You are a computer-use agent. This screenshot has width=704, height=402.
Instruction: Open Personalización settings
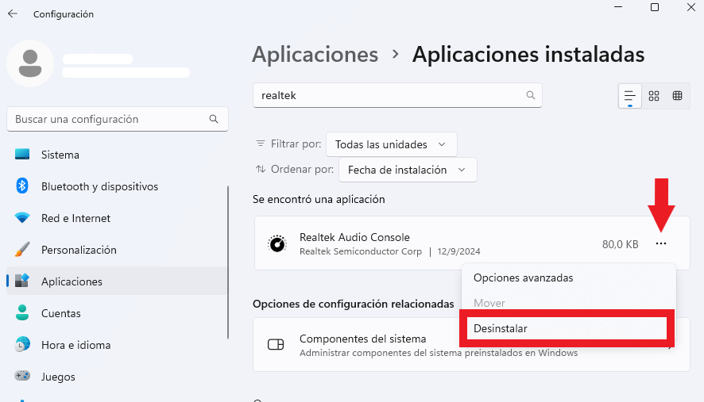[x=117, y=250]
